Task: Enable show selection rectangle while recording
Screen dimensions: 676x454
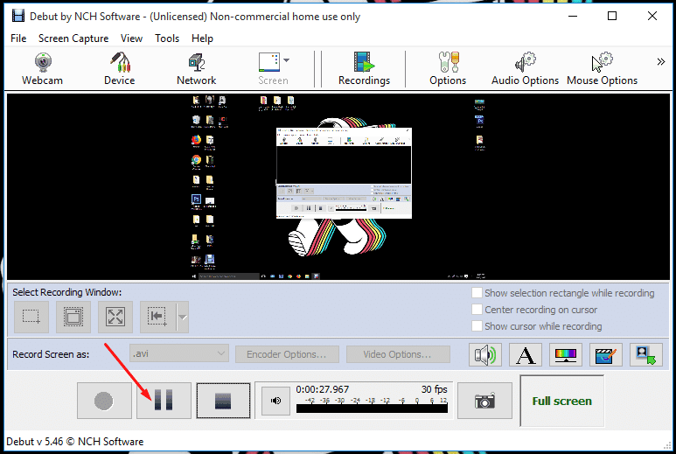Action: [x=477, y=293]
